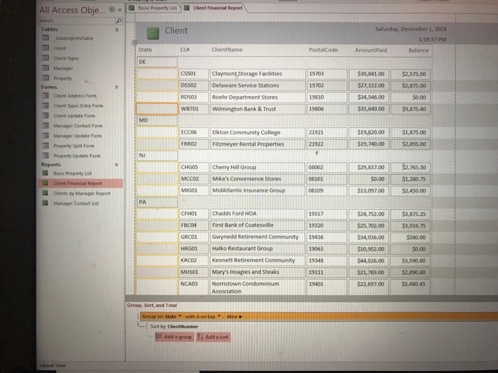Collapse the Tables section
Image resolution: width=498 pixels, height=373 pixels.
pyautogui.click(x=117, y=30)
